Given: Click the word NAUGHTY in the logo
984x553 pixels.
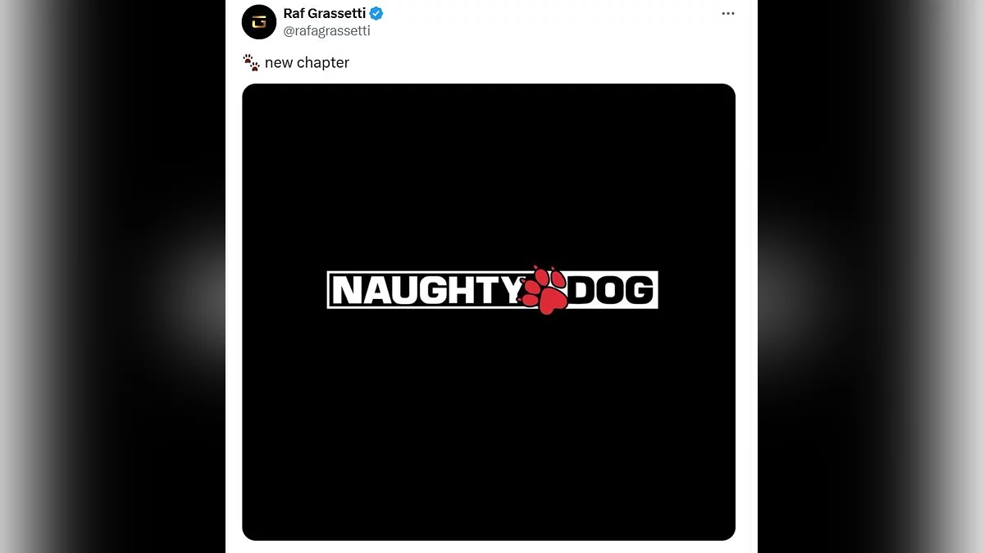Looking at the screenshot, I should click(426, 290).
